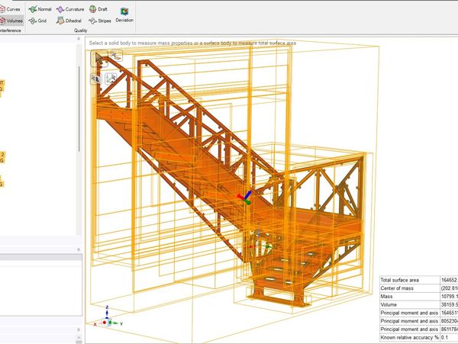Run the Draft analysis tool
This screenshot has width=458, height=344.
coord(98,8)
